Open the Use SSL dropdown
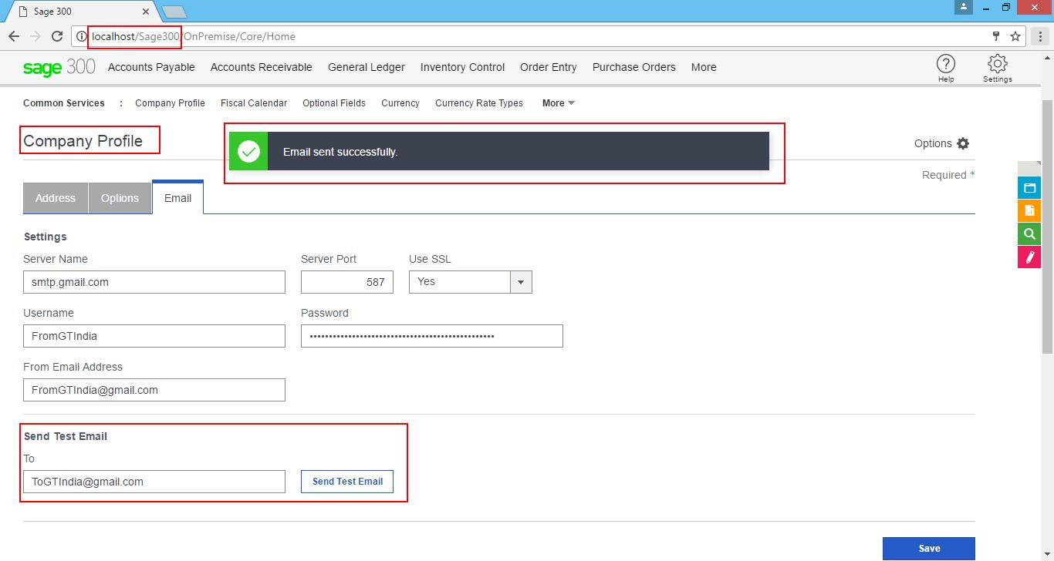1054x561 pixels. pos(522,281)
